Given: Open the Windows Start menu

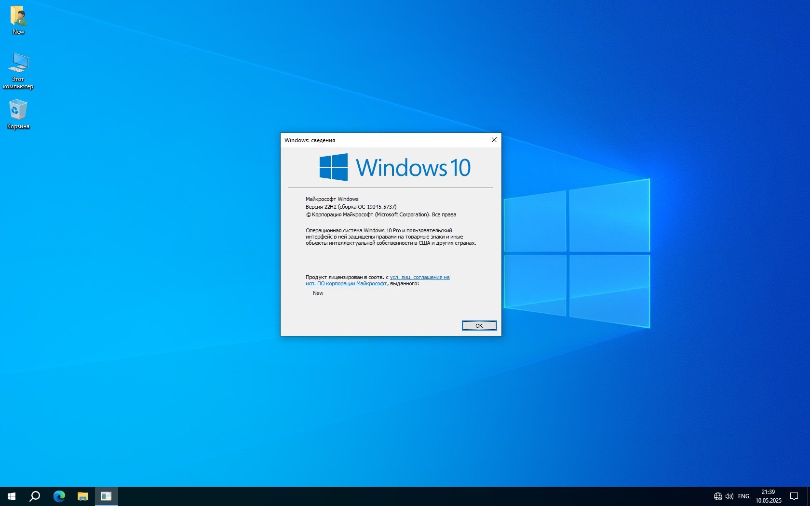Looking at the screenshot, I should 12,496.
